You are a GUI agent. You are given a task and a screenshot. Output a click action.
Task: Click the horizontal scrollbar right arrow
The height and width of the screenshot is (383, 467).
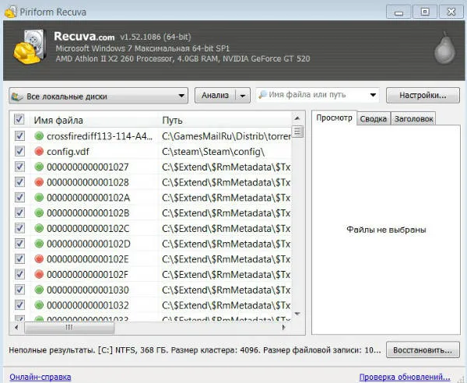tap(283, 327)
